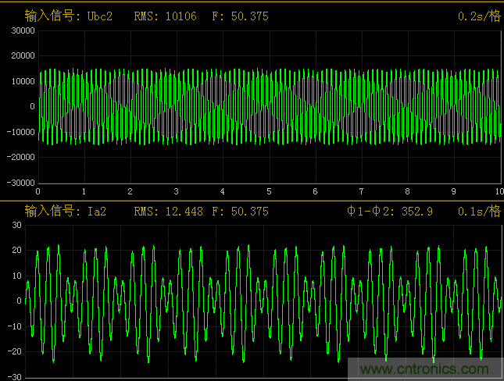Click the 0.1s/格 time scale label
The image size is (504, 381).
479,212
